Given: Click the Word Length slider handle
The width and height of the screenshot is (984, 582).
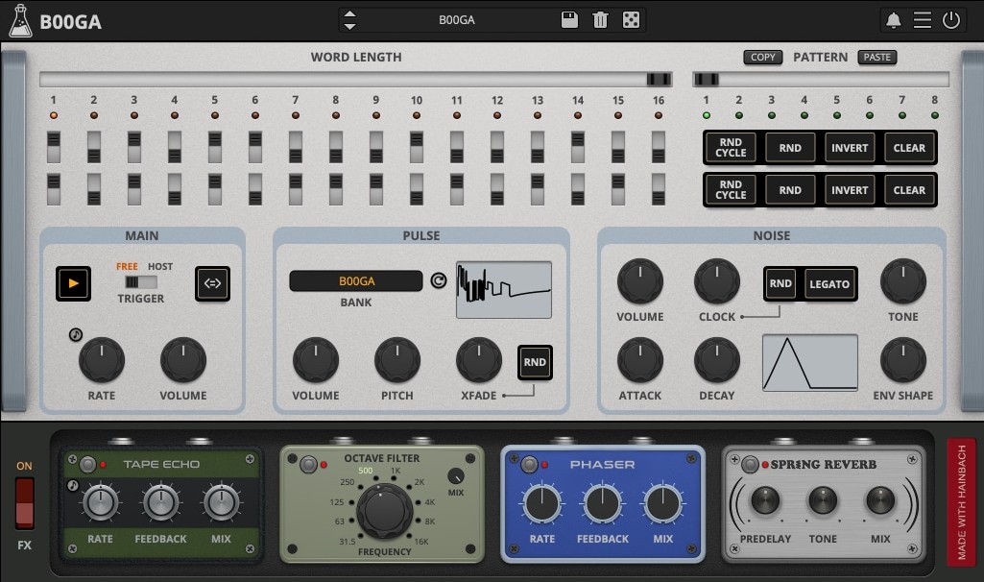Looking at the screenshot, I should point(659,79).
